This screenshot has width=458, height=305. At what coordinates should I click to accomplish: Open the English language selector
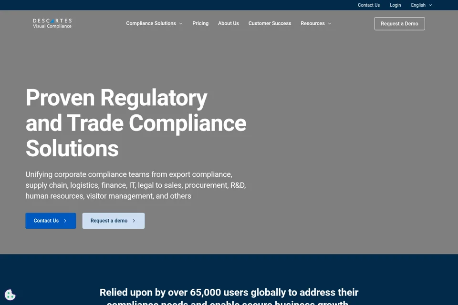pyautogui.click(x=421, y=5)
